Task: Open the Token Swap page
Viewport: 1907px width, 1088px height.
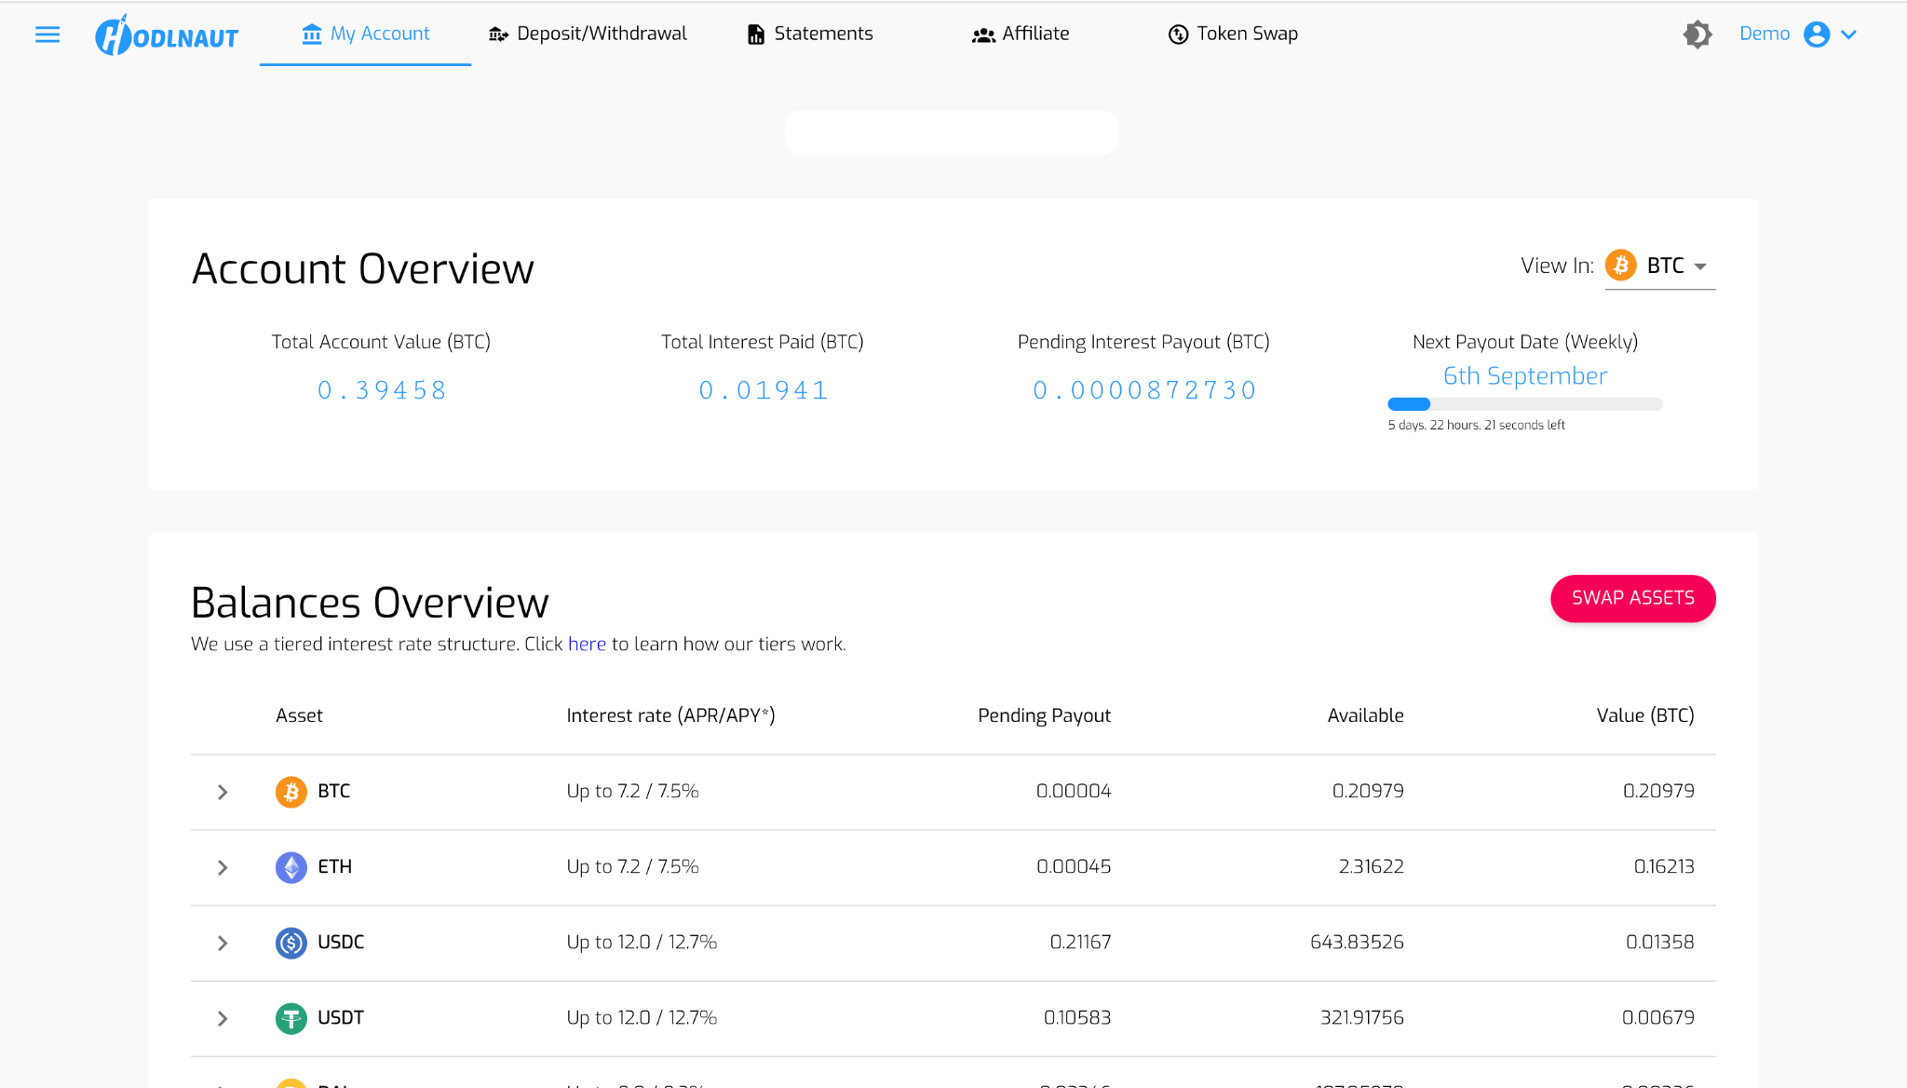Action: coord(1233,34)
